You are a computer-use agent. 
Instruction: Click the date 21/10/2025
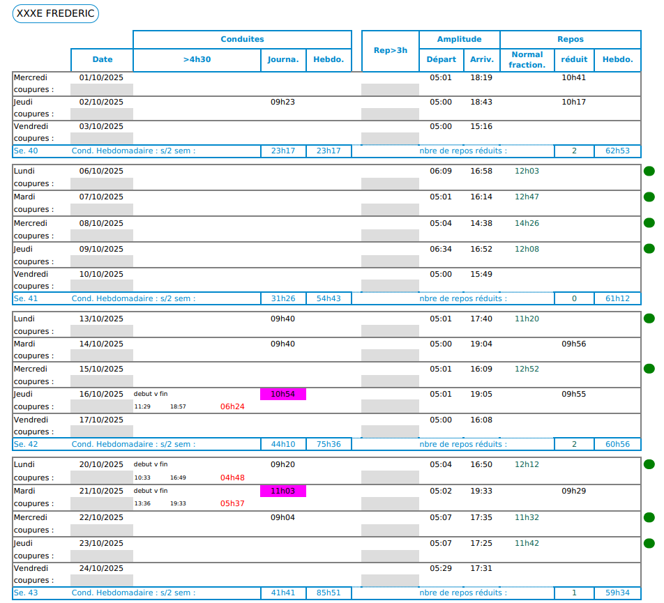pos(101,491)
